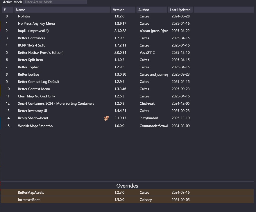
Task: Click version 1.5.0.0 of IncreasedFont
Action: (x=119, y=199)
